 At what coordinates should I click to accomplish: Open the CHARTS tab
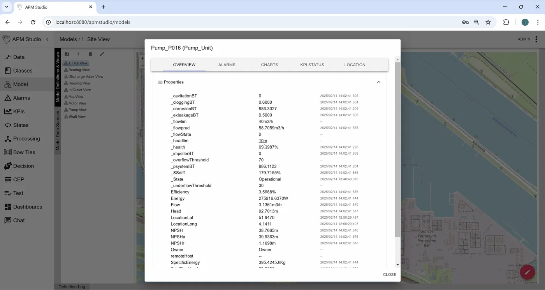point(269,65)
